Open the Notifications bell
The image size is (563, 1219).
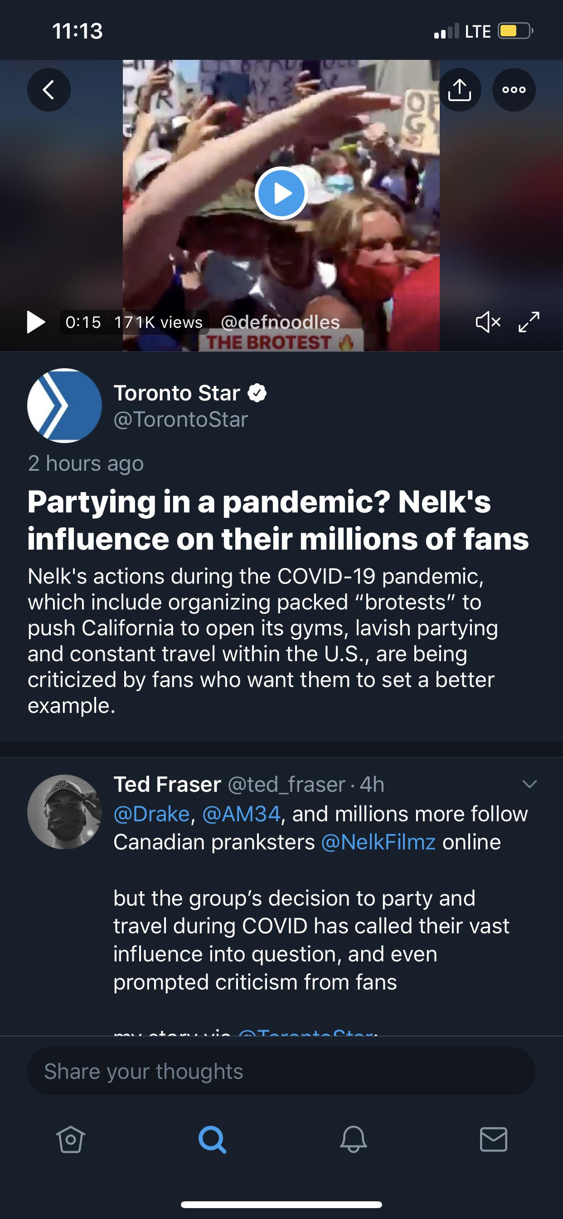(353, 1139)
